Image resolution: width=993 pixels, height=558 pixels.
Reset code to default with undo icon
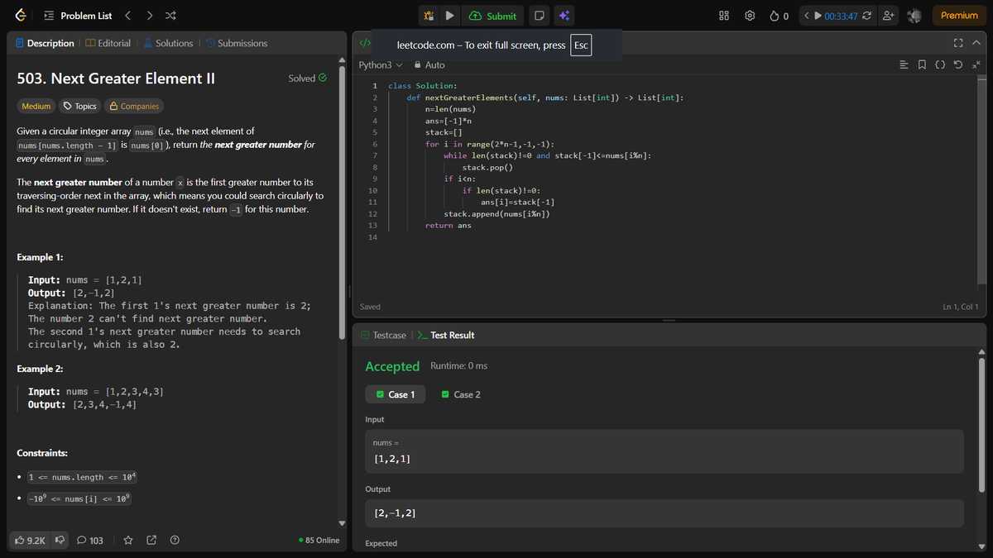tap(958, 64)
